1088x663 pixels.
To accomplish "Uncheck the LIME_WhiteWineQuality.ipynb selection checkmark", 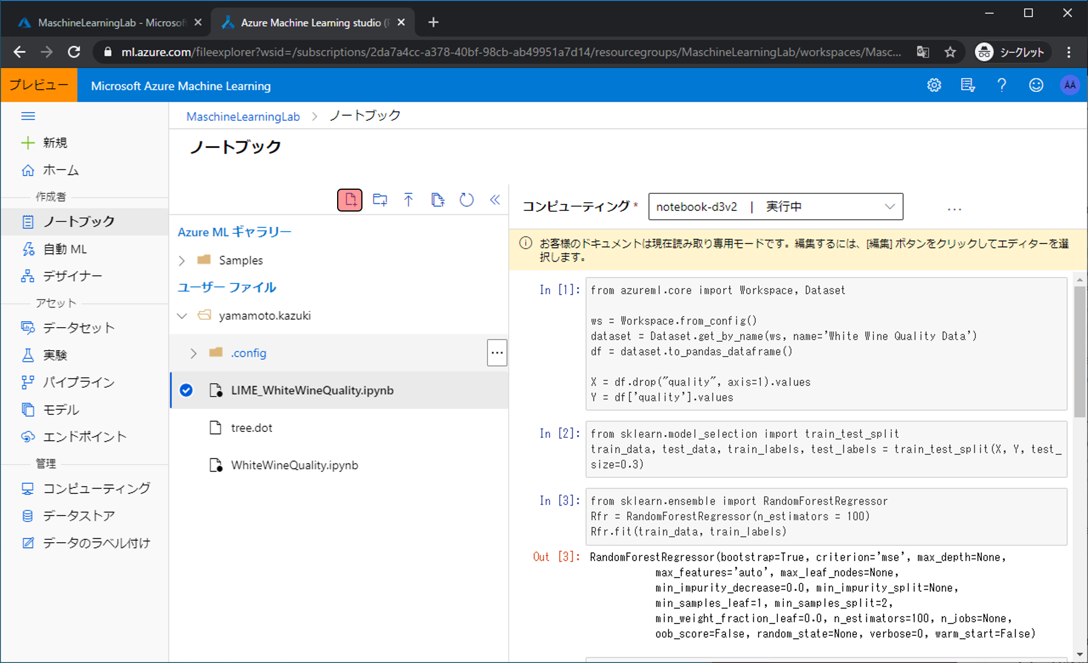I will click(x=186, y=390).
